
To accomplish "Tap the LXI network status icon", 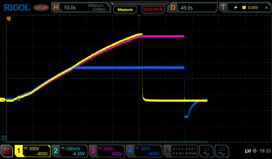I will point(248,151).
